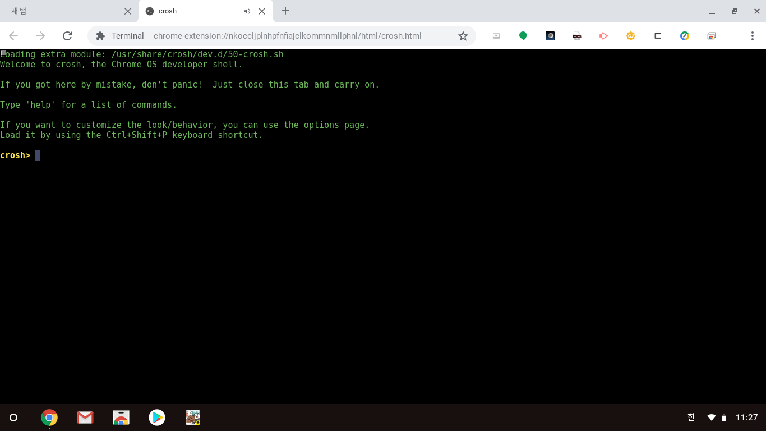Screen dimensions: 766x431
Task: Click the green Hangouts extension icon
Action: 523,36
